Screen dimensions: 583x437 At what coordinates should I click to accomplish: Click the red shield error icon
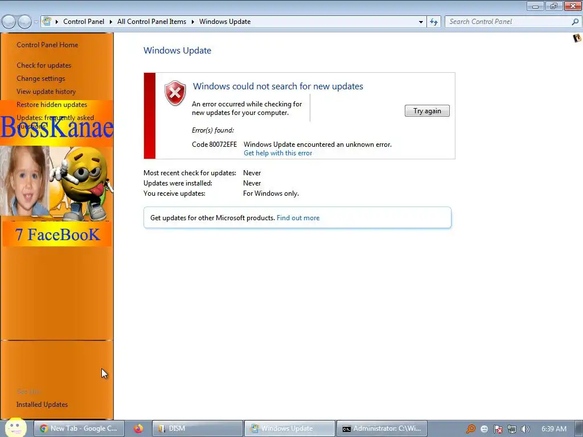click(175, 93)
